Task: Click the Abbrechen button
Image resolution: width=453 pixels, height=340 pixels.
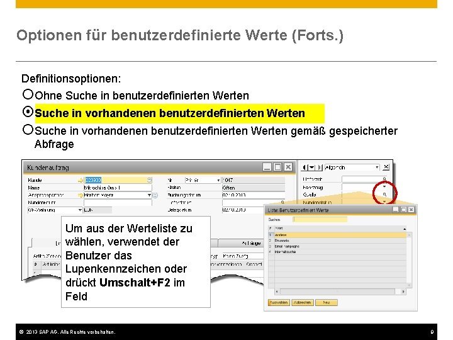Action: 302,302
